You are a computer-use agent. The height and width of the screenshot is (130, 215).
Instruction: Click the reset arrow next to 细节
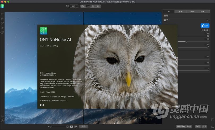(x=208, y=20)
